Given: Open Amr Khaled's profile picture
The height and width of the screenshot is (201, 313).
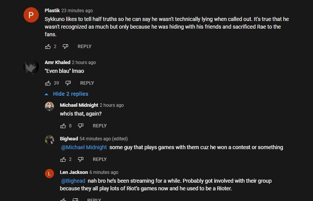Looking at the screenshot, I should 31,67.
